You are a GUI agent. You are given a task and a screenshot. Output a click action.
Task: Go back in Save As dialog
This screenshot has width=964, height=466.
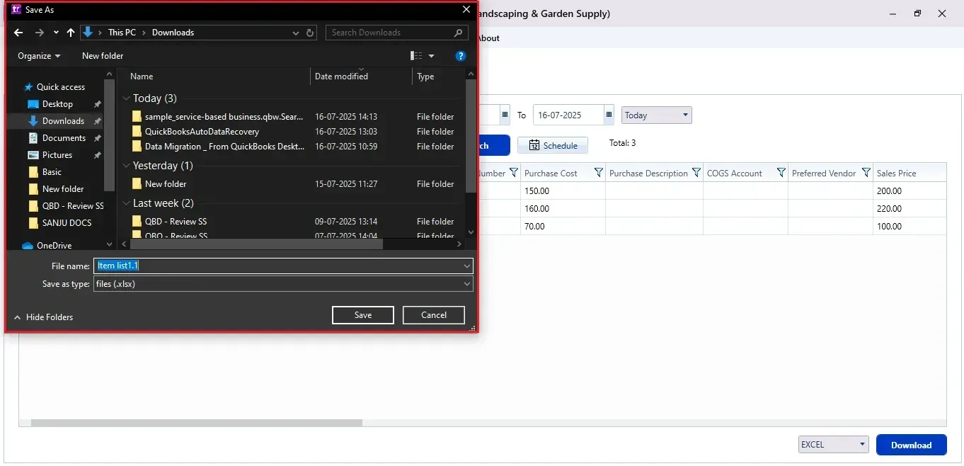tap(19, 33)
